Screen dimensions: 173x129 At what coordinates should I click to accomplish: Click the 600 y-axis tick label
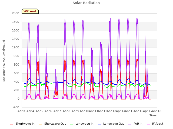[16, 73]
